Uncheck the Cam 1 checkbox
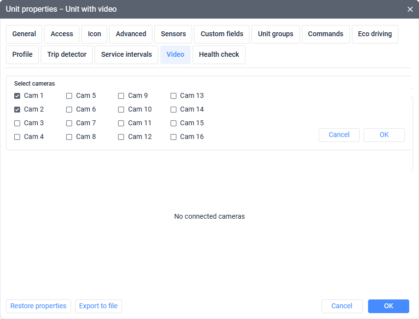419x319 pixels. pos(17,96)
